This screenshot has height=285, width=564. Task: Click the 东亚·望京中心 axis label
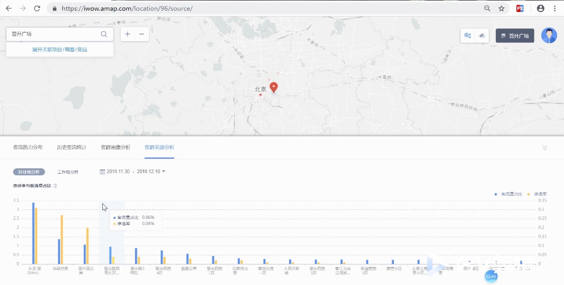click(x=35, y=270)
